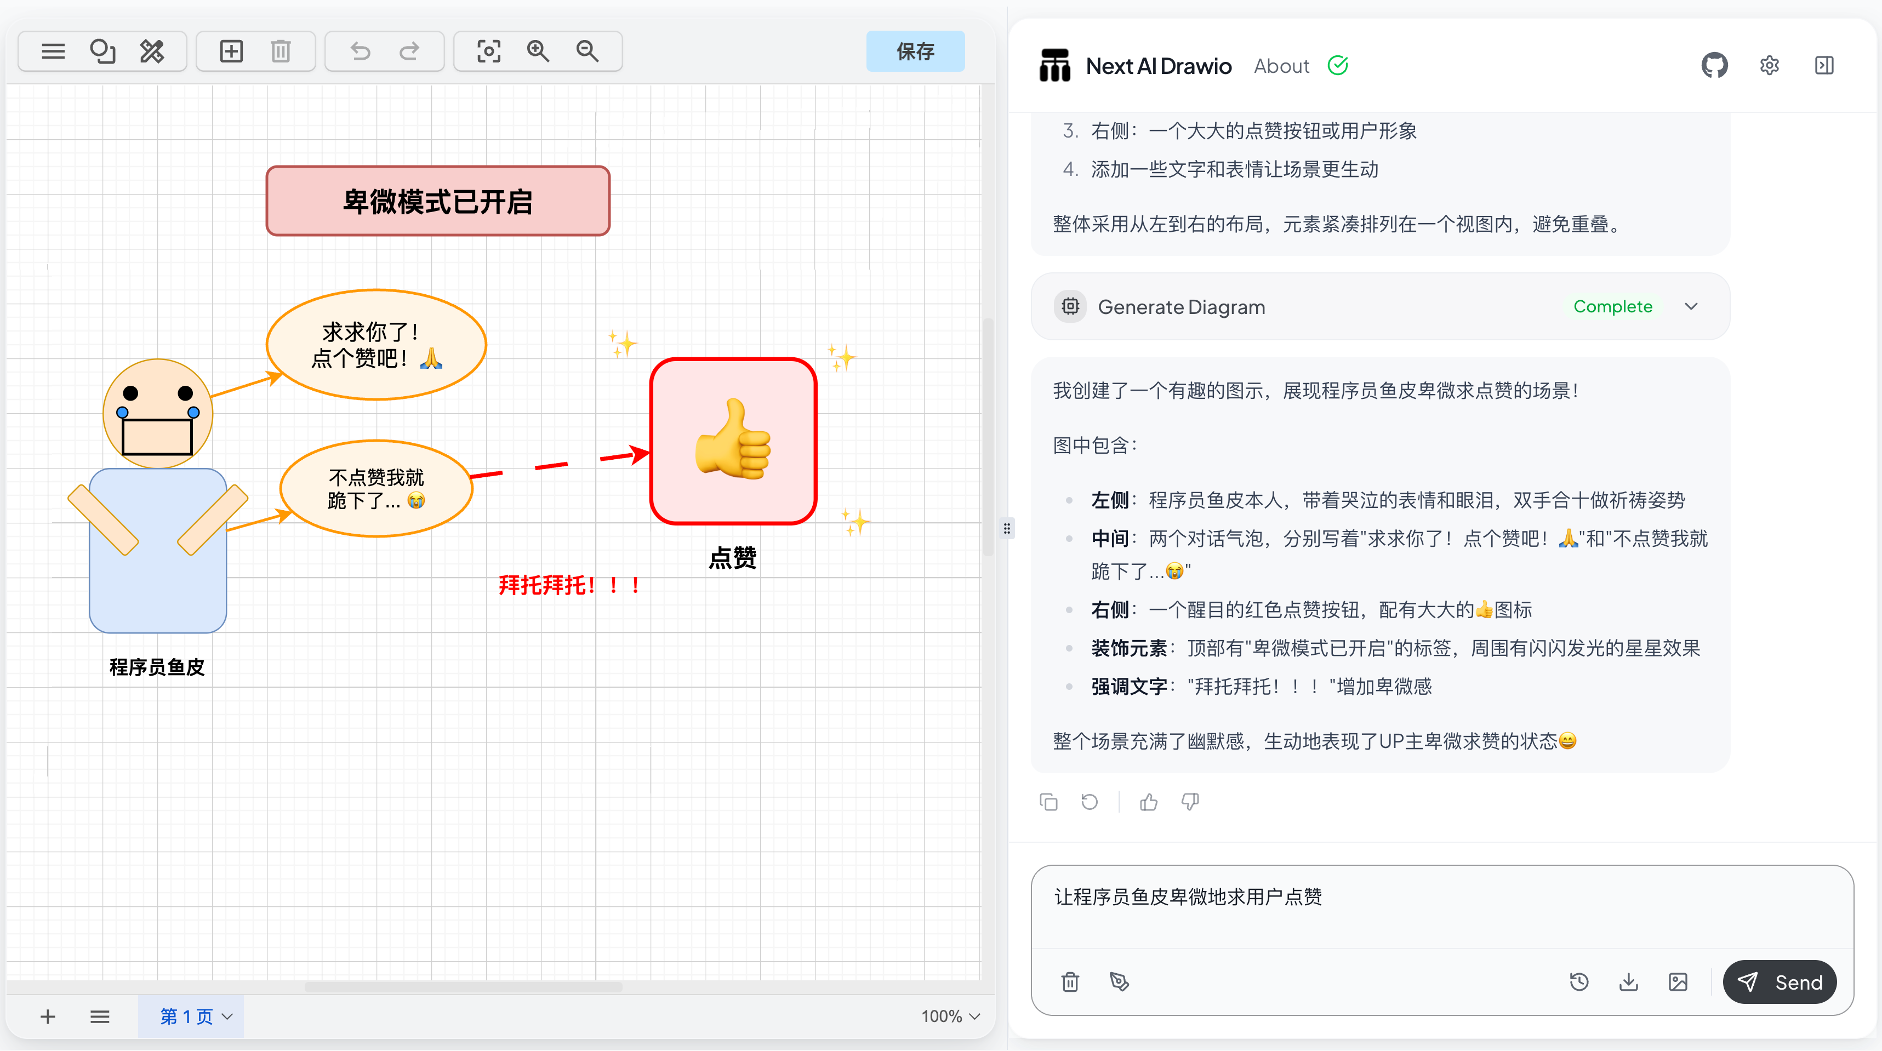Click the 保存 save button
Image resolution: width=1882 pixels, height=1051 pixels.
coord(915,51)
